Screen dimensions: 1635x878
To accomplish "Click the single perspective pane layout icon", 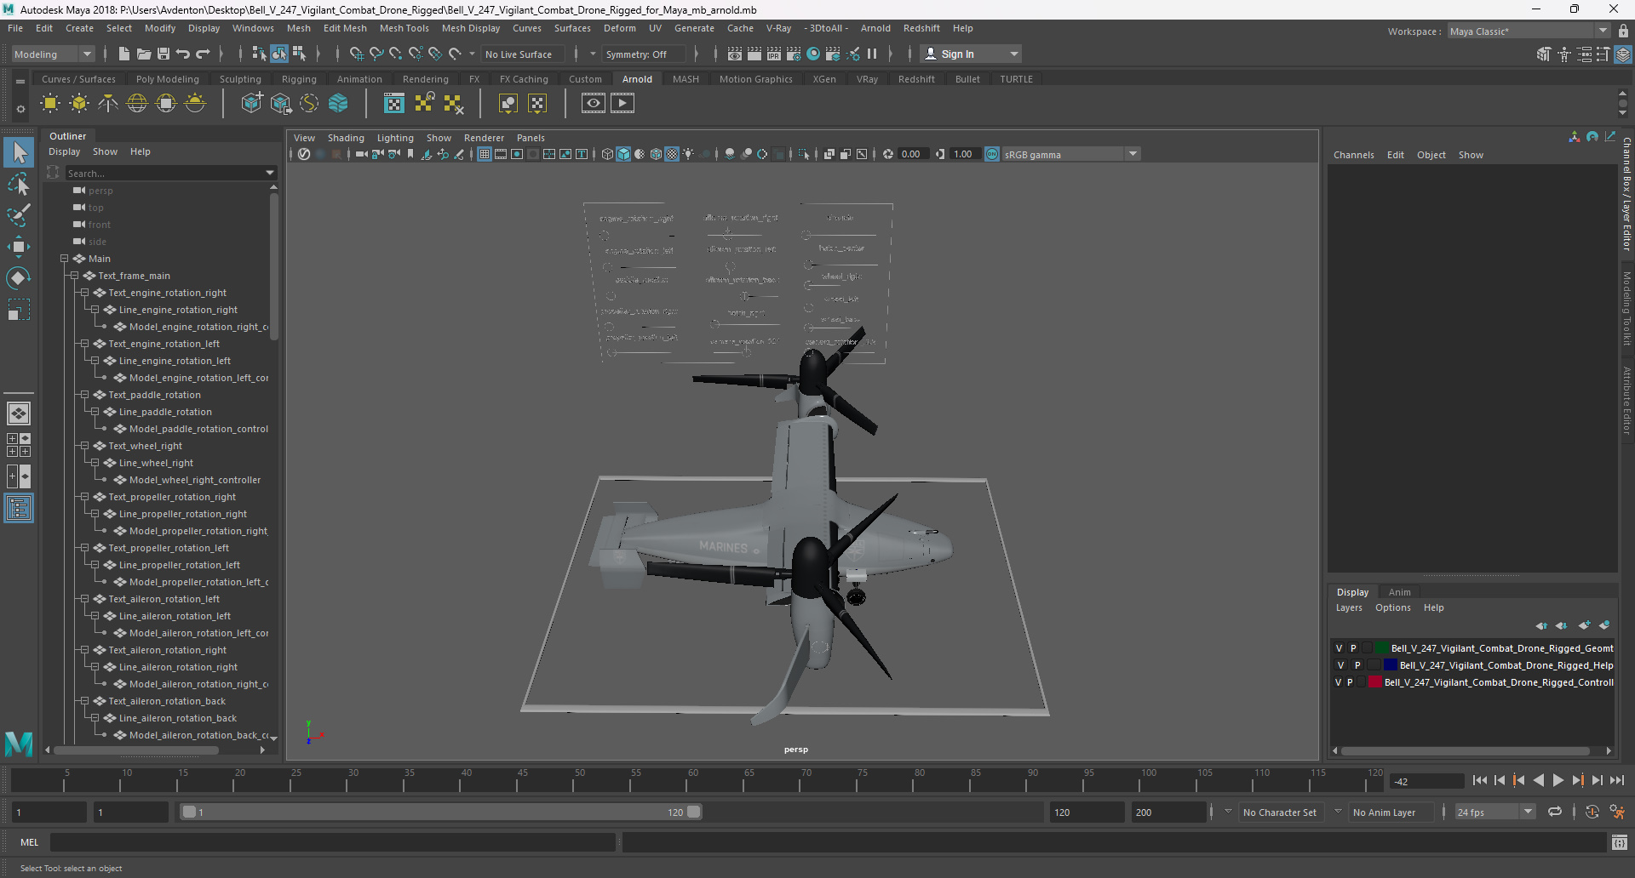I will (19, 413).
